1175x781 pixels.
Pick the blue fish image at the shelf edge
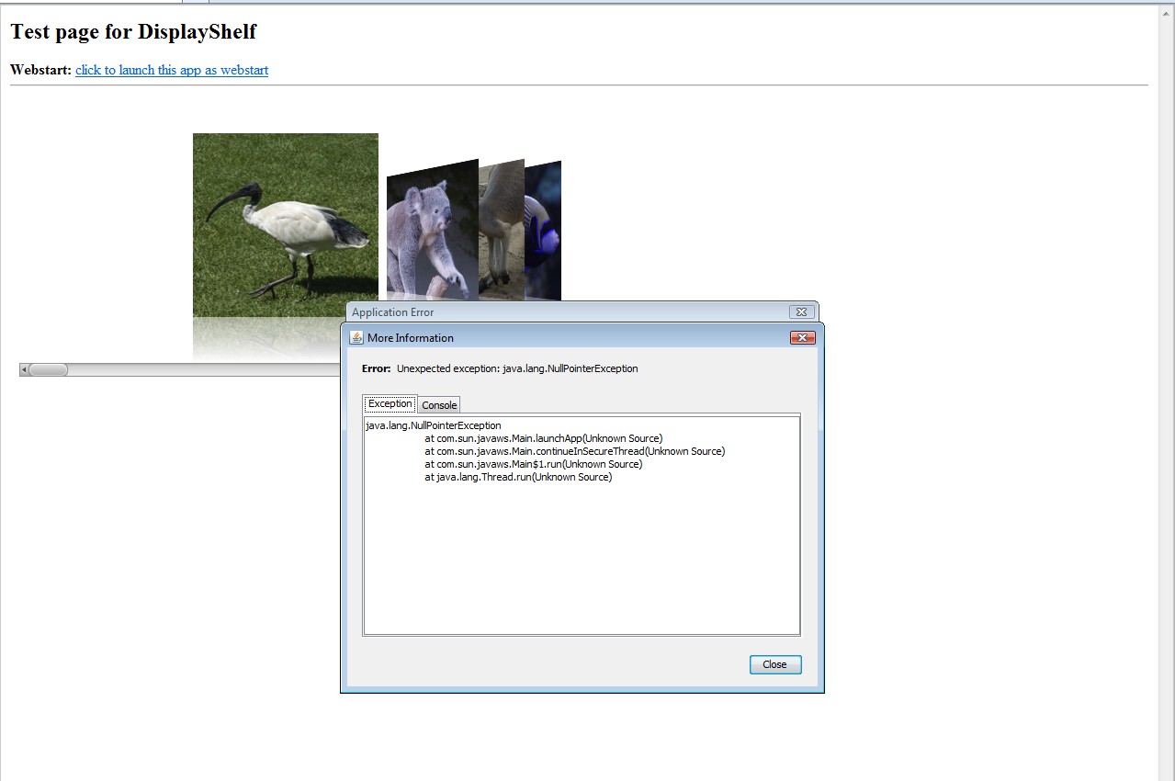click(x=544, y=230)
